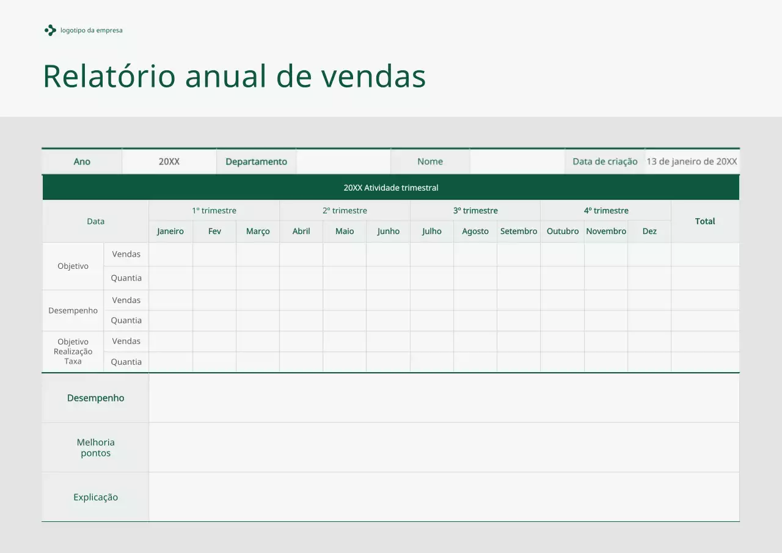Select the 'Janeiro' month header
Screen dimensions: 782x553
[170, 231]
